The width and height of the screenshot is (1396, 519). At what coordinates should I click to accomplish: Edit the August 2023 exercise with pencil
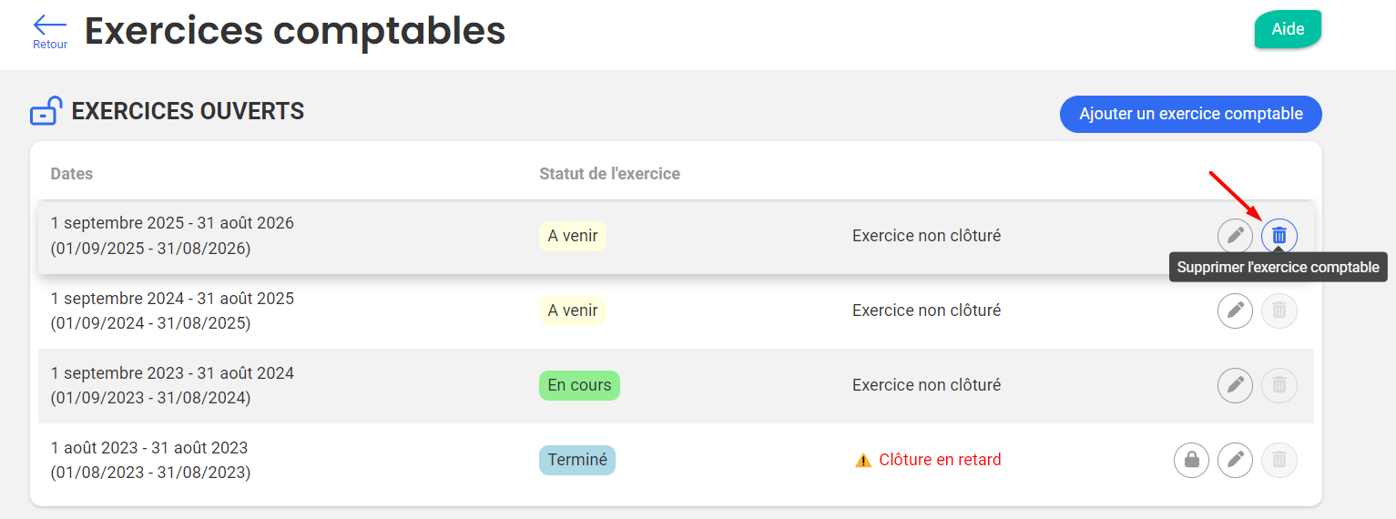[x=1235, y=460]
